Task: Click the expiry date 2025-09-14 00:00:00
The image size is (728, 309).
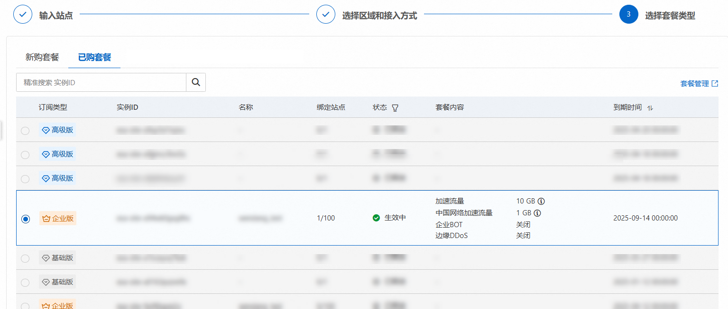Action: (x=645, y=218)
